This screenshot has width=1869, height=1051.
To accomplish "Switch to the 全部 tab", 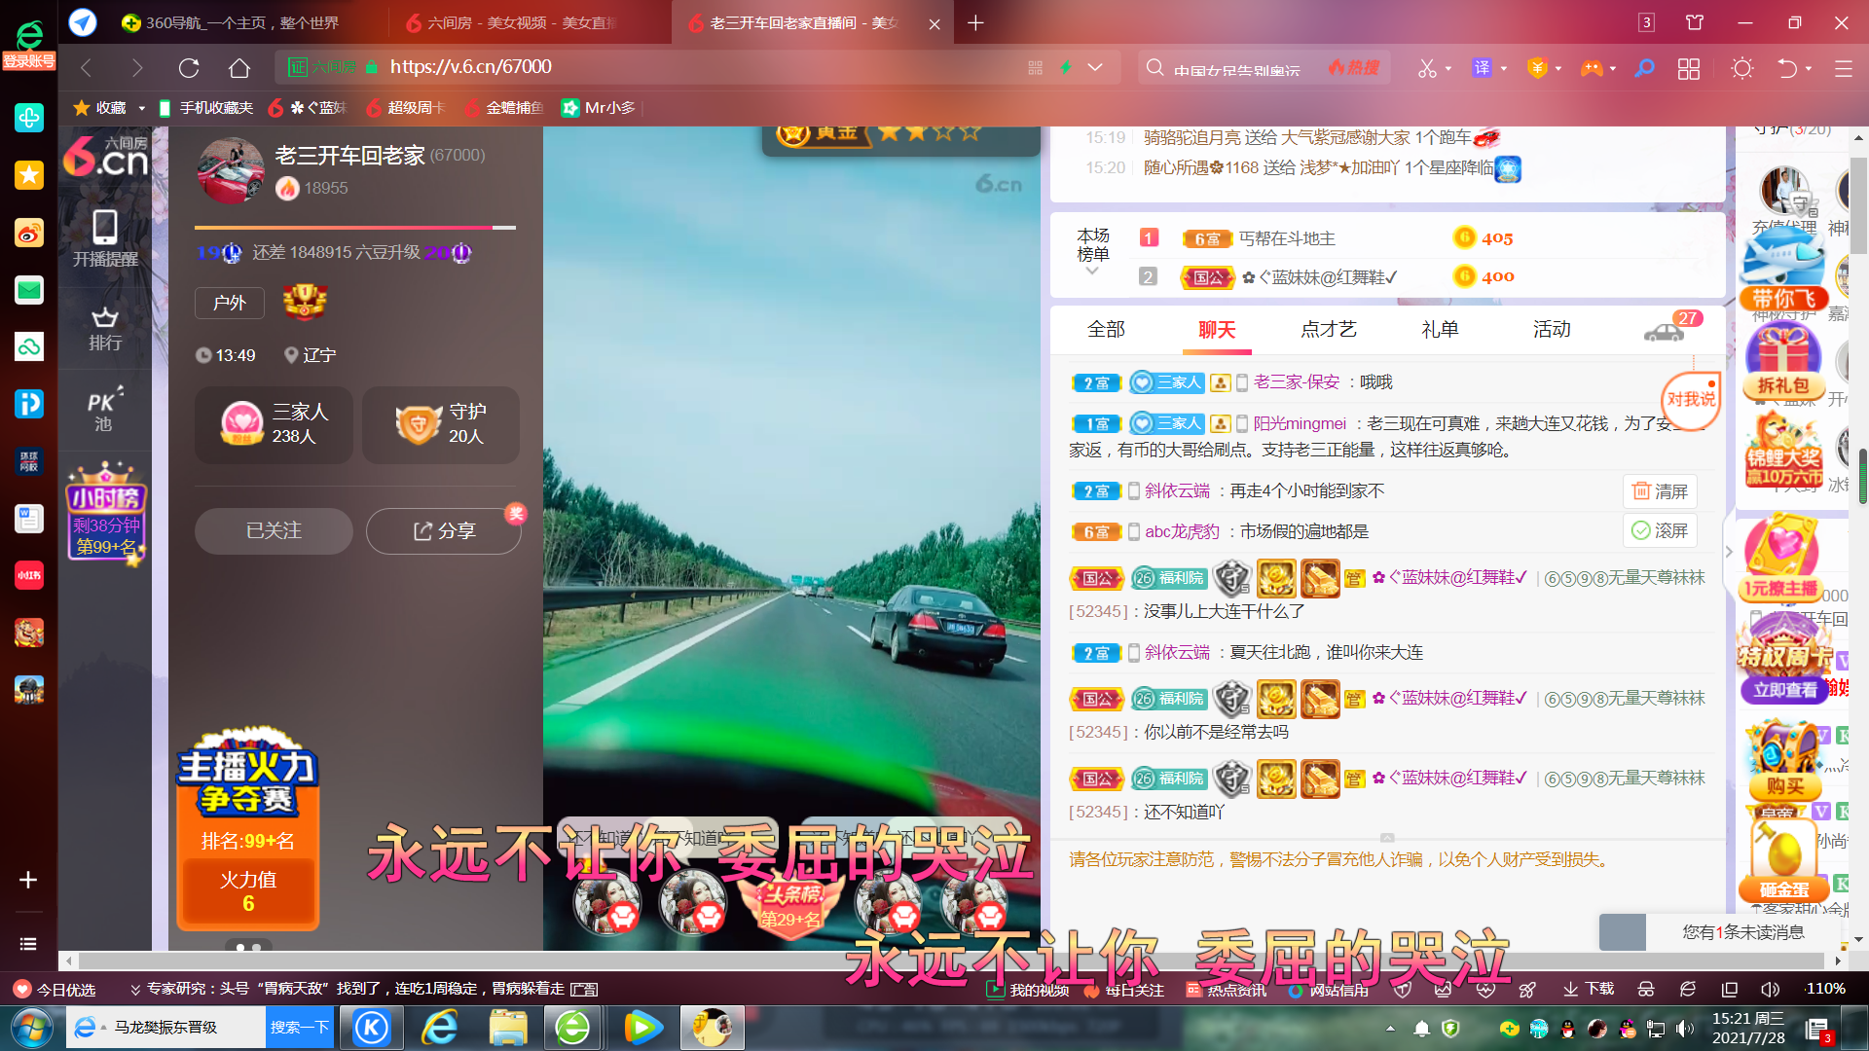I will coord(1106,329).
